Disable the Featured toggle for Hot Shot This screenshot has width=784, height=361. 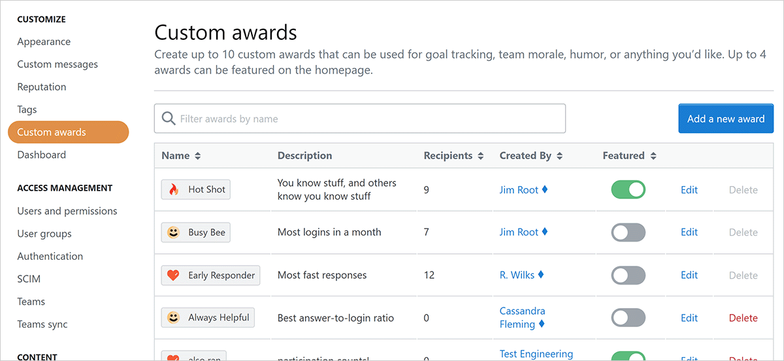pos(628,190)
